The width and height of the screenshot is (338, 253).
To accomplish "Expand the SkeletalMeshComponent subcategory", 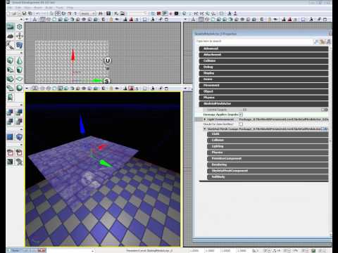I will click(268, 171).
